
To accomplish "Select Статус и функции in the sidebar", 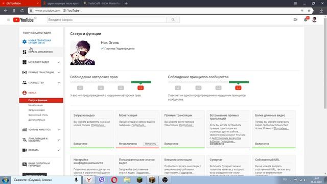I will (41, 100).
